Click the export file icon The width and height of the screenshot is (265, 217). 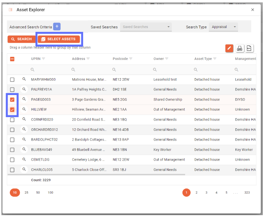[249, 48]
